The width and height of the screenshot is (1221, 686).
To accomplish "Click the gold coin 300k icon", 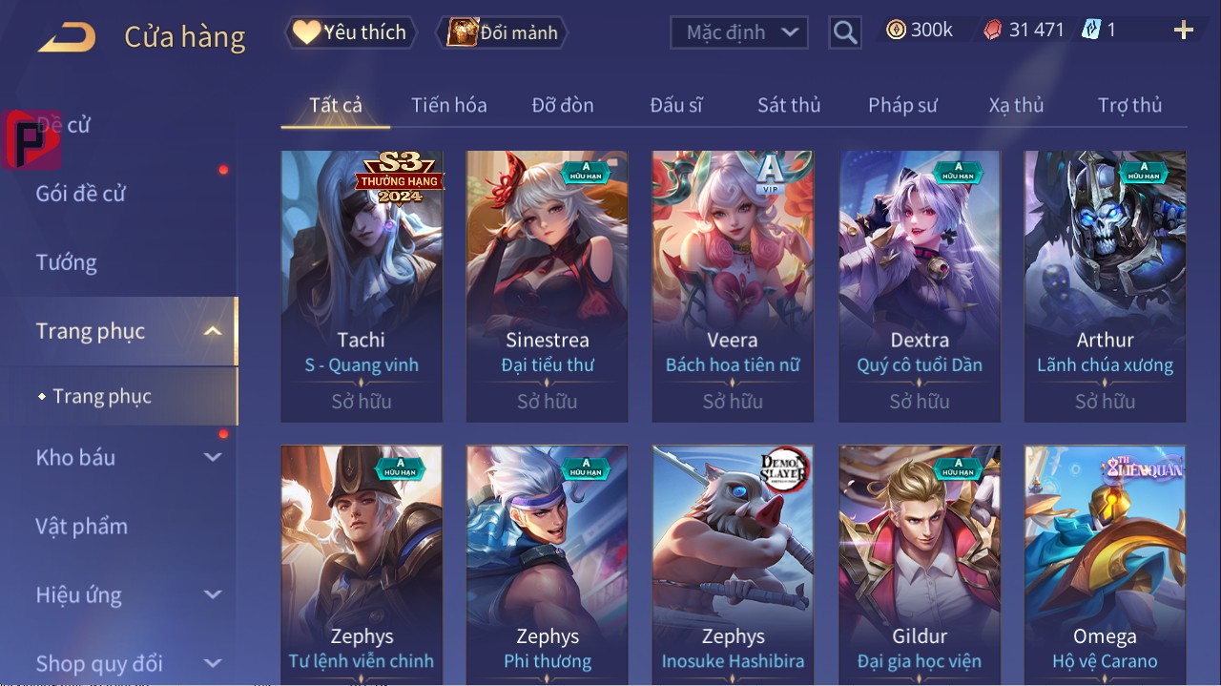I will click(896, 31).
